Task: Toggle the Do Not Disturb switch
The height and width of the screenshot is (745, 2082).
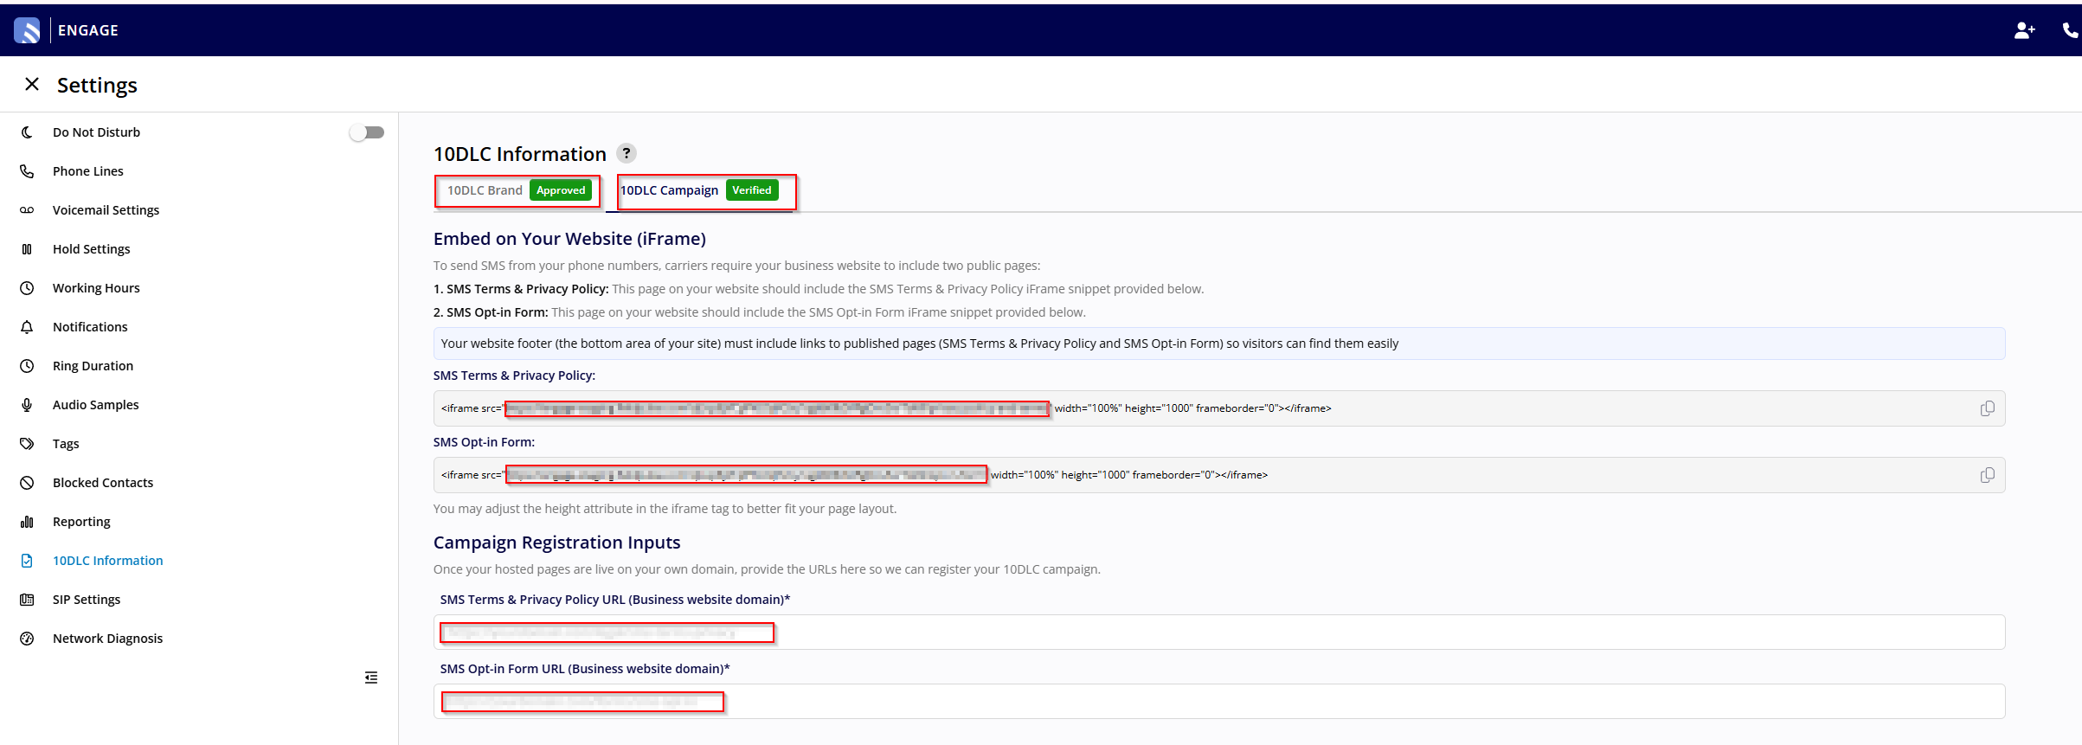Action: [367, 132]
